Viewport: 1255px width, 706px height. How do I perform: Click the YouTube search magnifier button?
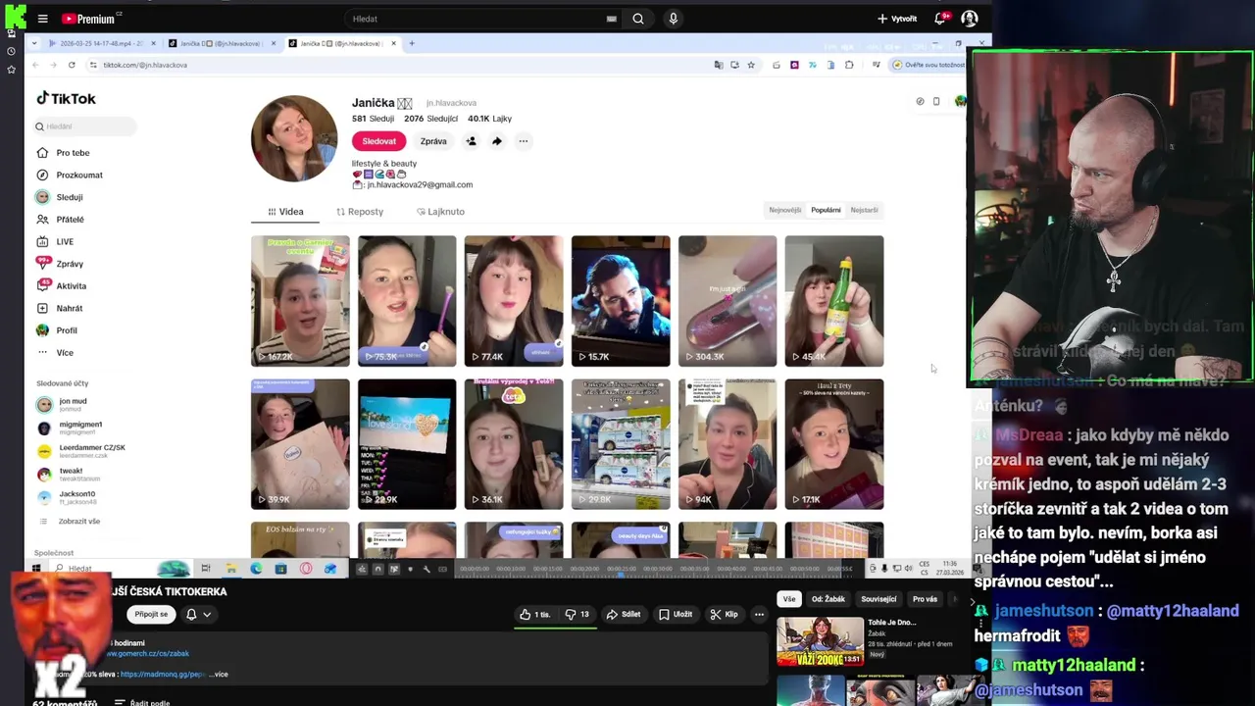(638, 19)
